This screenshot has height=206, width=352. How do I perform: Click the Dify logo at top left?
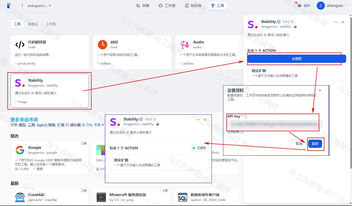point(9,5)
